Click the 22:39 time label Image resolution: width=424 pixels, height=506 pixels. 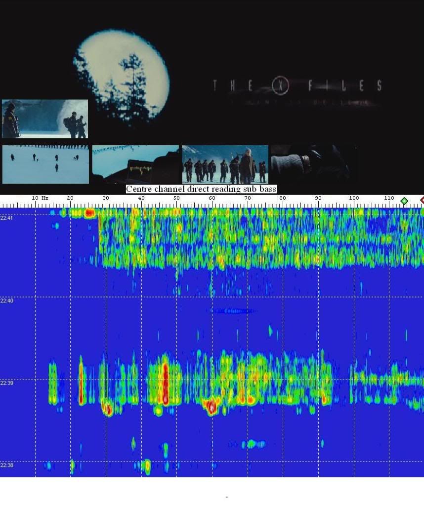click(x=6, y=383)
